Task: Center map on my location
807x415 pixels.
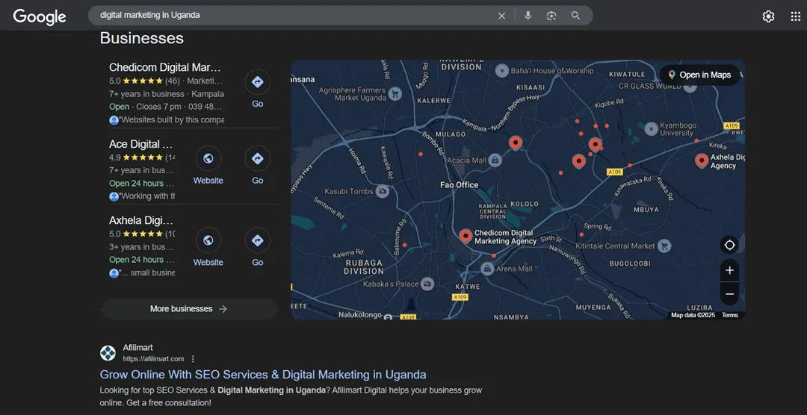Action: point(729,245)
